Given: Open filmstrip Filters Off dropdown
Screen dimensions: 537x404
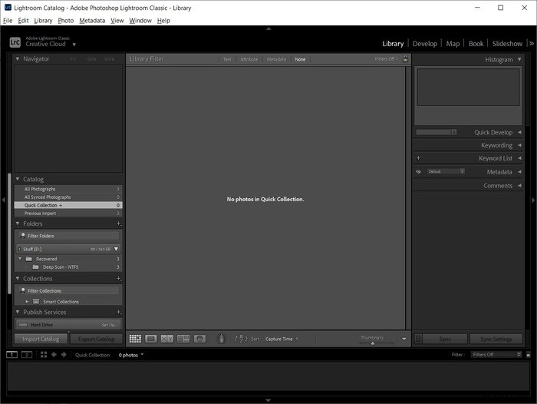Looking at the screenshot, I should pyautogui.click(x=496, y=355).
